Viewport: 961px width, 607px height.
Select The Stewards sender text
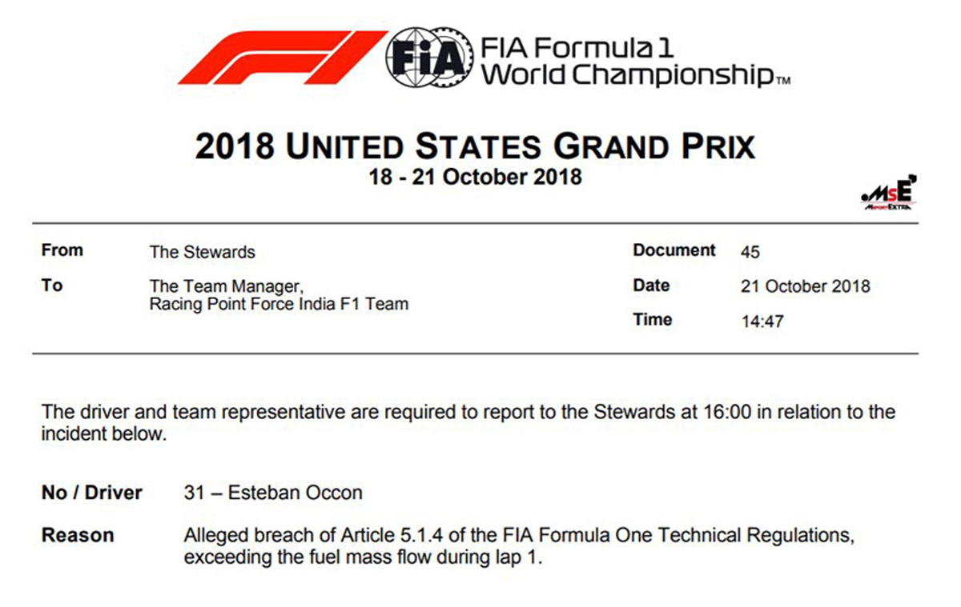[202, 252]
